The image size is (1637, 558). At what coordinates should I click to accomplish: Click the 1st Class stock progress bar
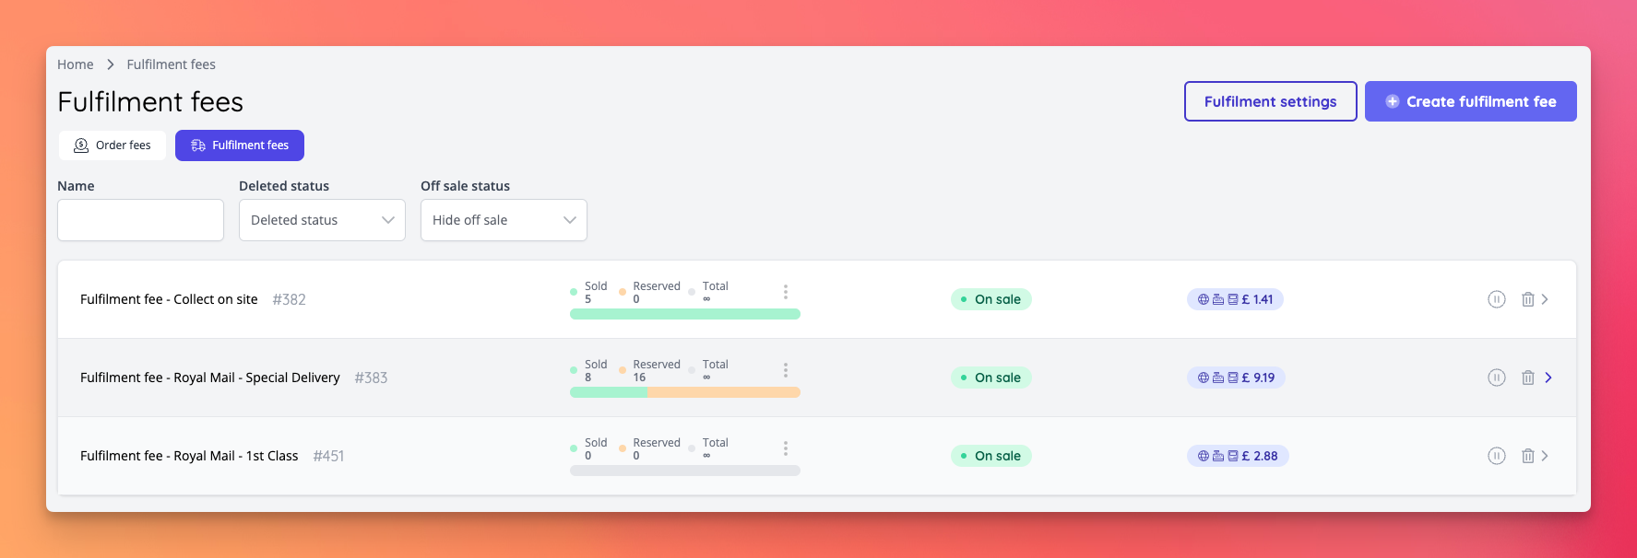(x=685, y=471)
